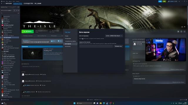This screenshot has height=105, width=188.
Task: Select THE FINALS PLAYTEST in library list
Action: [9, 25]
